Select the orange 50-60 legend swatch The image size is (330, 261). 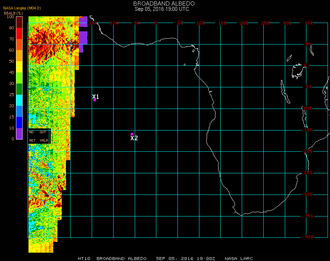click(x=19, y=56)
